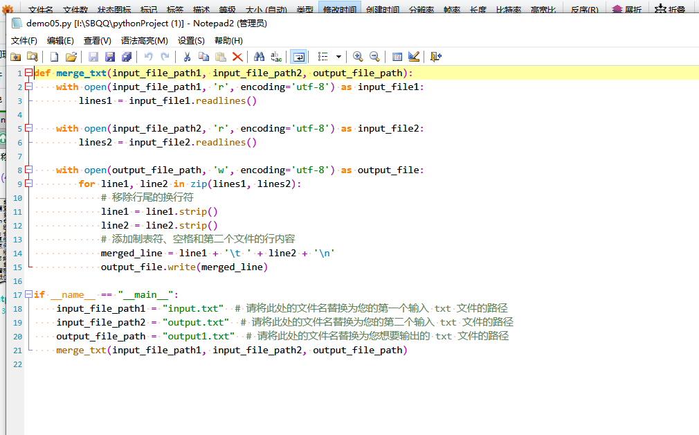Place the cursor on the merged_line assignment line
The image size is (699, 435).
point(208,253)
